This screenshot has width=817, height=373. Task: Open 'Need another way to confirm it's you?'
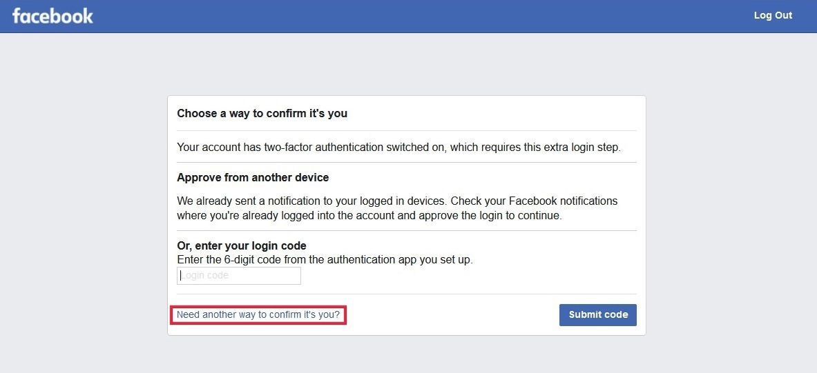(258, 314)
